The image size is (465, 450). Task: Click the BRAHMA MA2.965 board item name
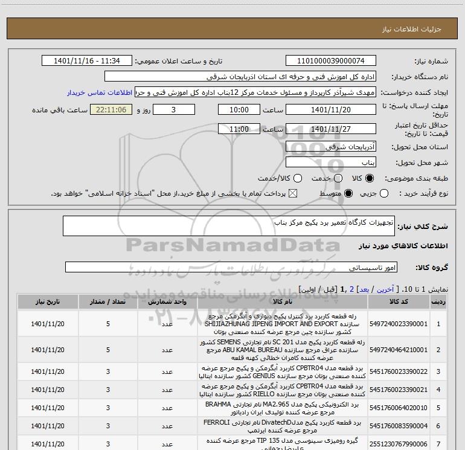pos(283,408)
